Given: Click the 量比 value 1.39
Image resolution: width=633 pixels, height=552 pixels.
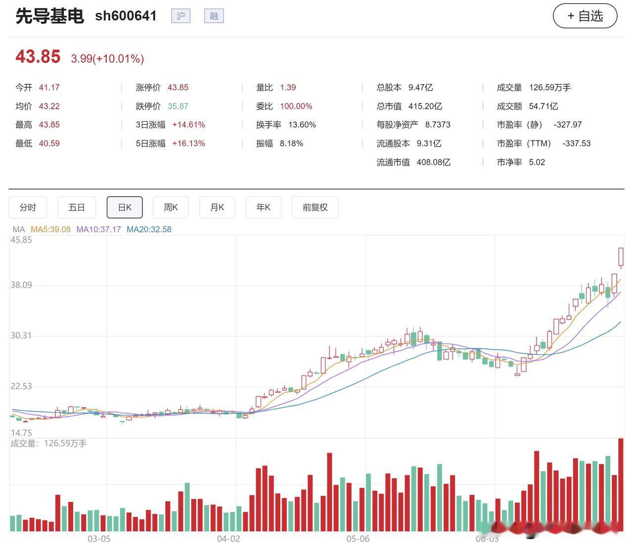Looking at the screenshot, I should pyautogui.click(x=288, y=88).
